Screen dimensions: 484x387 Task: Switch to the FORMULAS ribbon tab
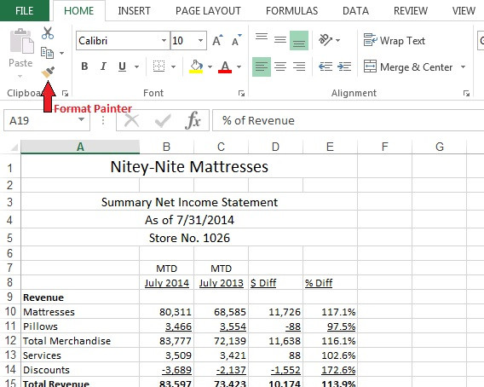pos(291,11)
